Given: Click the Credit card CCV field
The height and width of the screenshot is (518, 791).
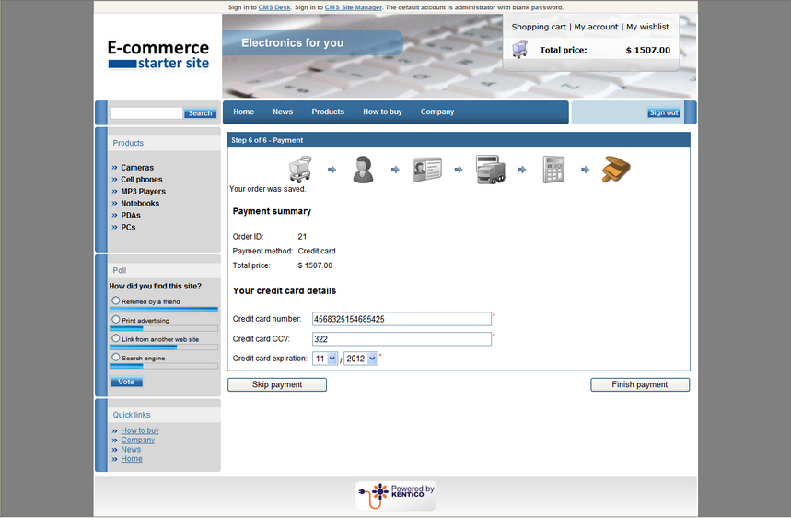Looking at the screenshot, I should pos(401,339).
